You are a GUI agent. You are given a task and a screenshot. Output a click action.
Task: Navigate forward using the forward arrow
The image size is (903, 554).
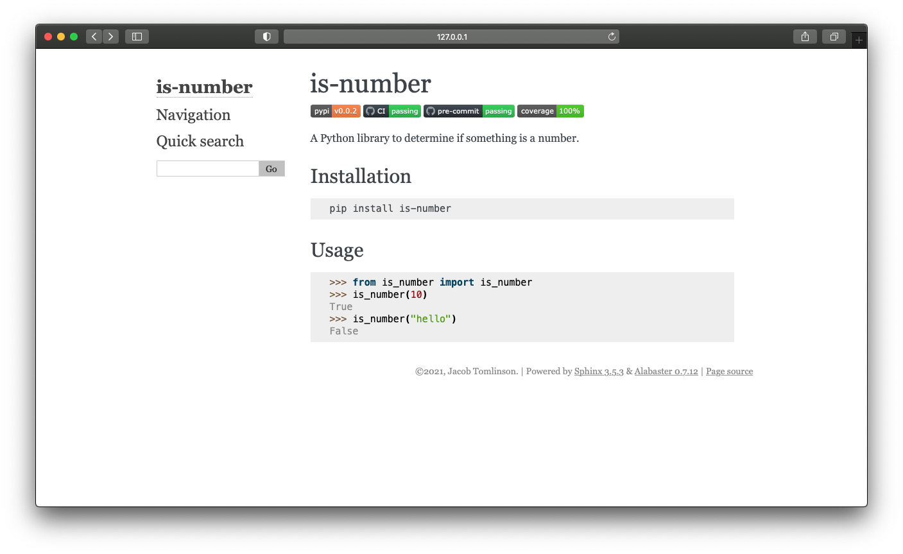(110, 37)
